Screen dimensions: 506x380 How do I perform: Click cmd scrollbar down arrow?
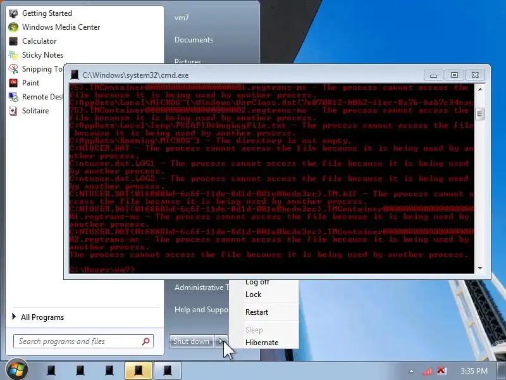[x=480, y=268]
